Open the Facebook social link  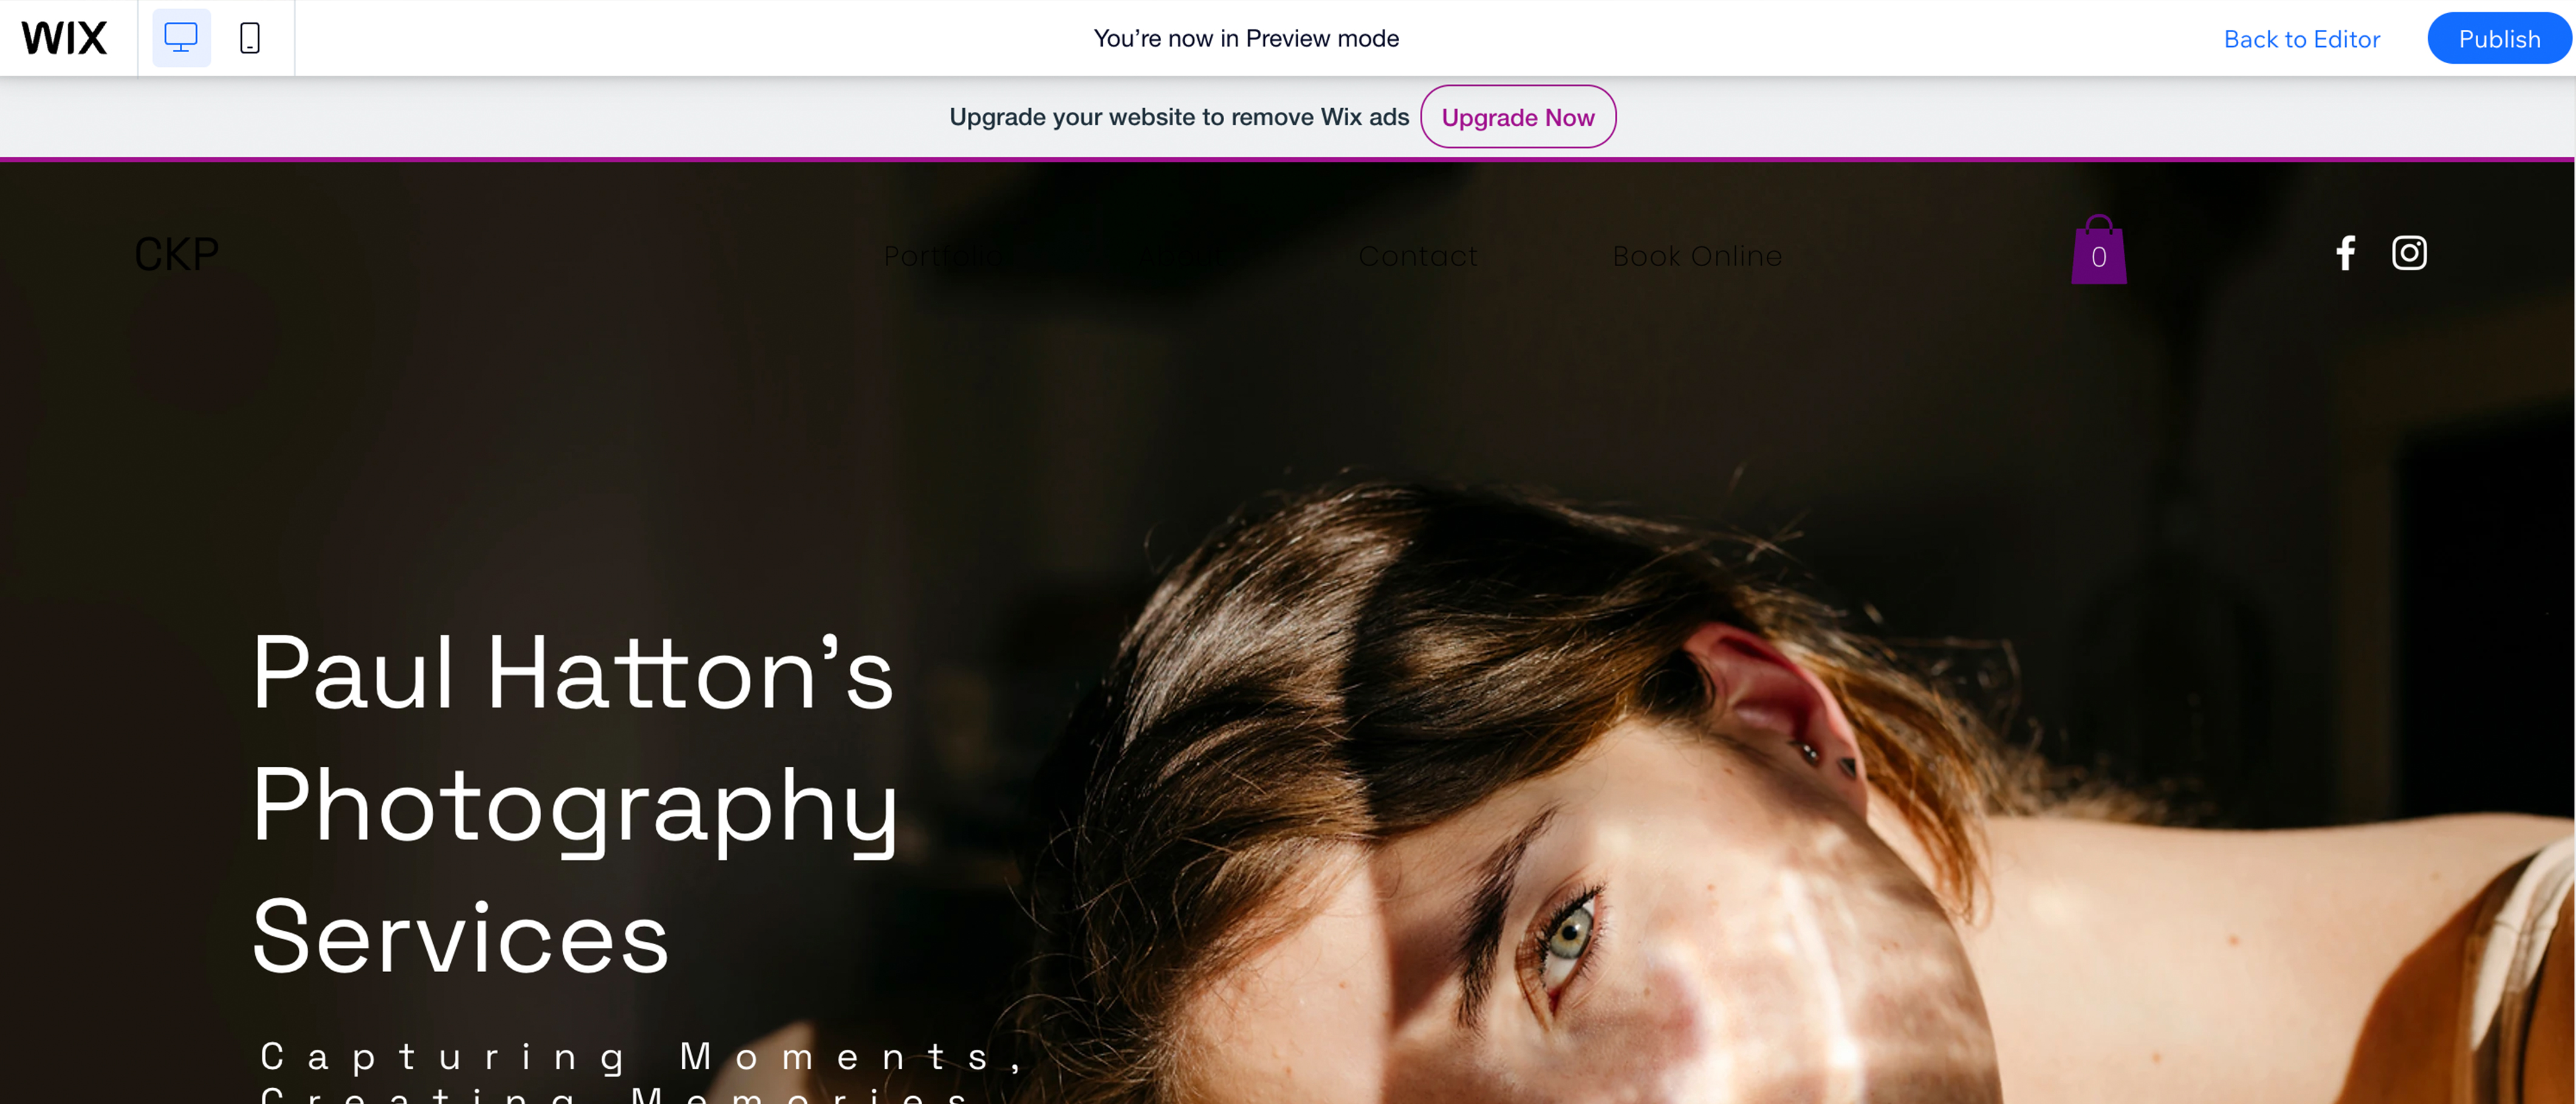[x=2345, y=253]
